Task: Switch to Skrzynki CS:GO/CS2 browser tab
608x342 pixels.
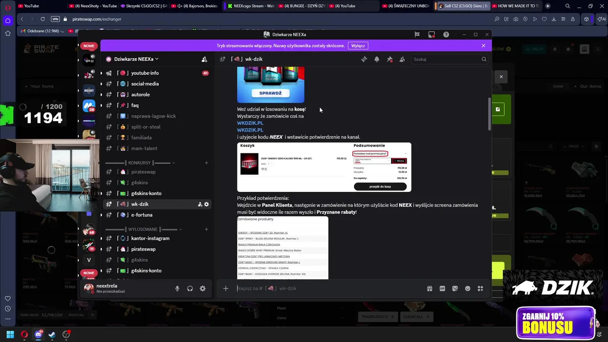Action: coord(144,6)
